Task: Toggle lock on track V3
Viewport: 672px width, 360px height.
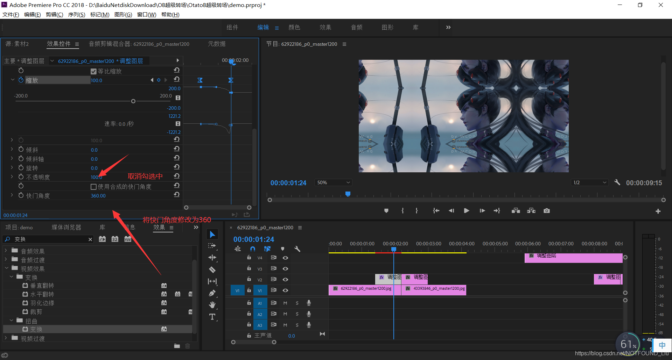Action: [249, 268]
